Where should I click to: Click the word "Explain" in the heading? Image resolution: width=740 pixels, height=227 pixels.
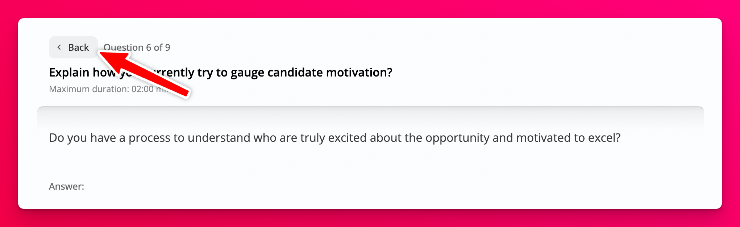coord(69,73)
